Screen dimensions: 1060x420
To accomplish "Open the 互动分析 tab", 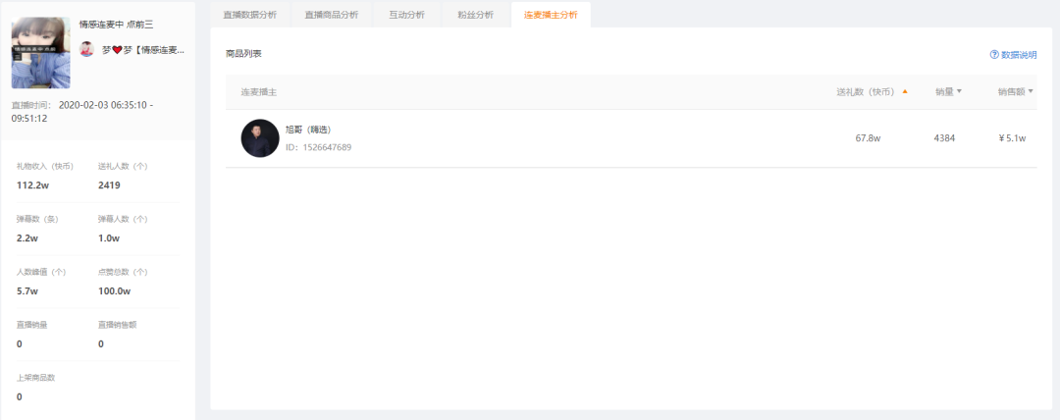I will click(406, 15).
